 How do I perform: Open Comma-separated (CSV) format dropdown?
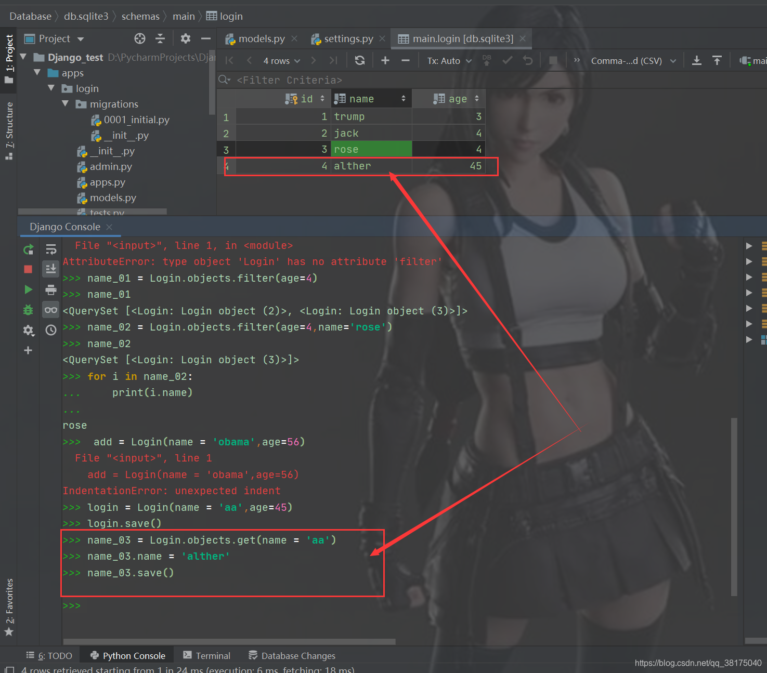633,61
